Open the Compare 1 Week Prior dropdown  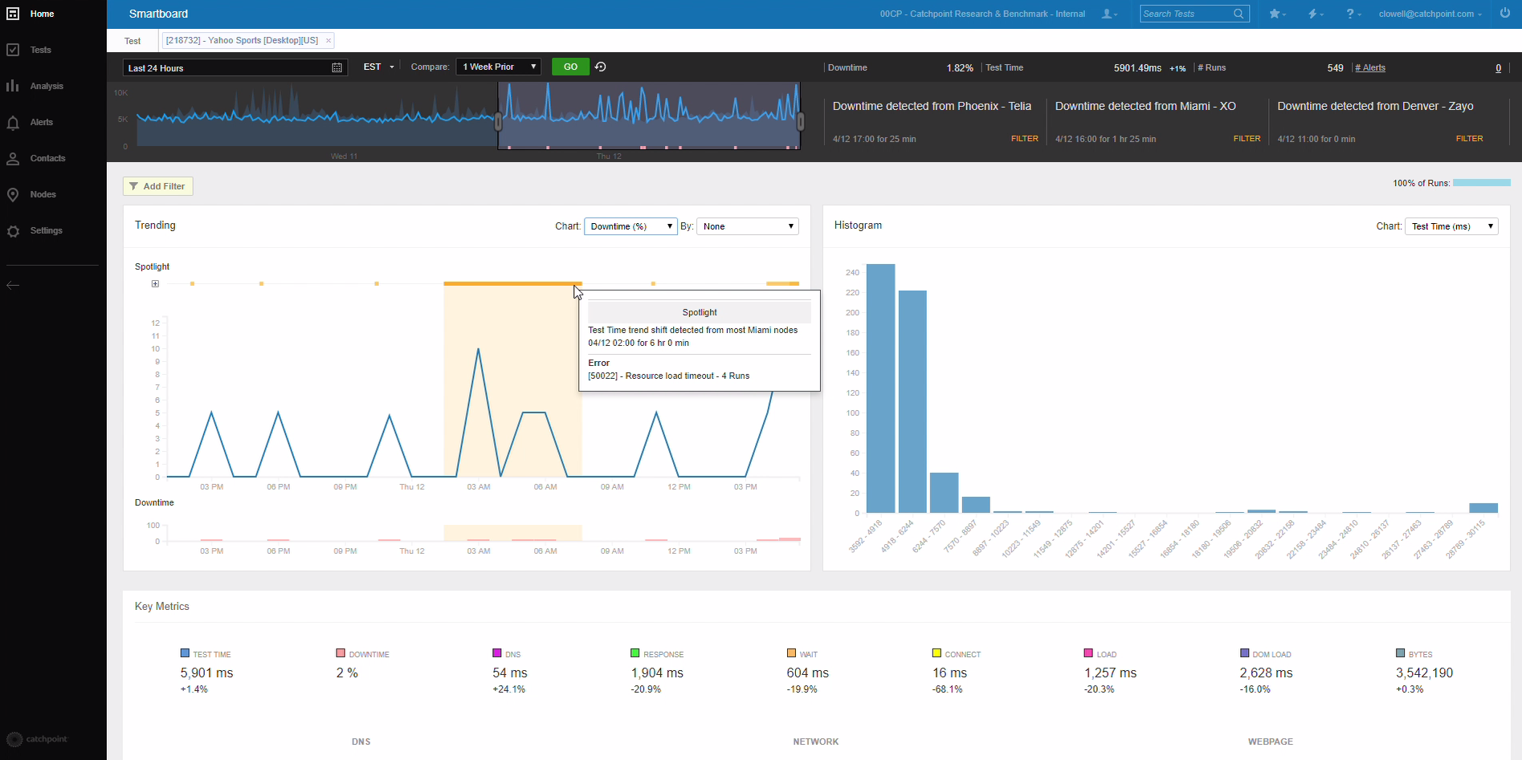coord(498,67)
